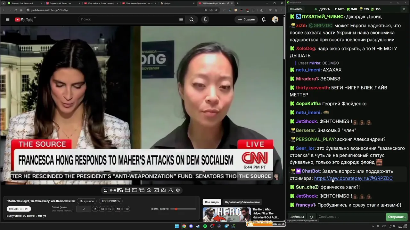Screen dimensions: 410x230
Task: Focus the Сообщение chat input
Action: pos(351,217)
